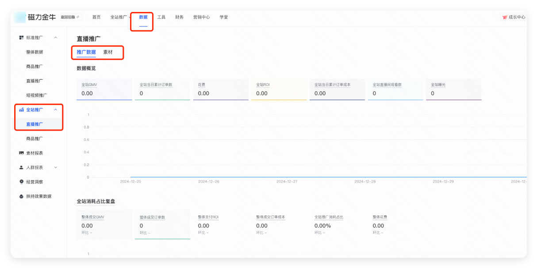Open the 工具 menu item

tap(161, 17)
